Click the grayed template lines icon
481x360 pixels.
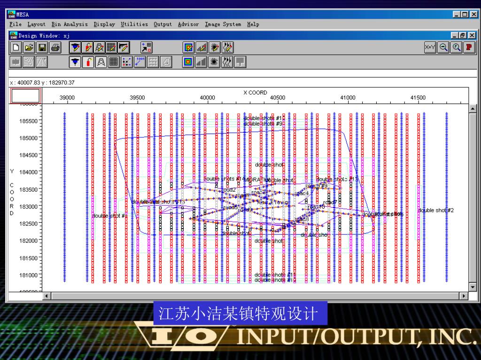(153, 62)
